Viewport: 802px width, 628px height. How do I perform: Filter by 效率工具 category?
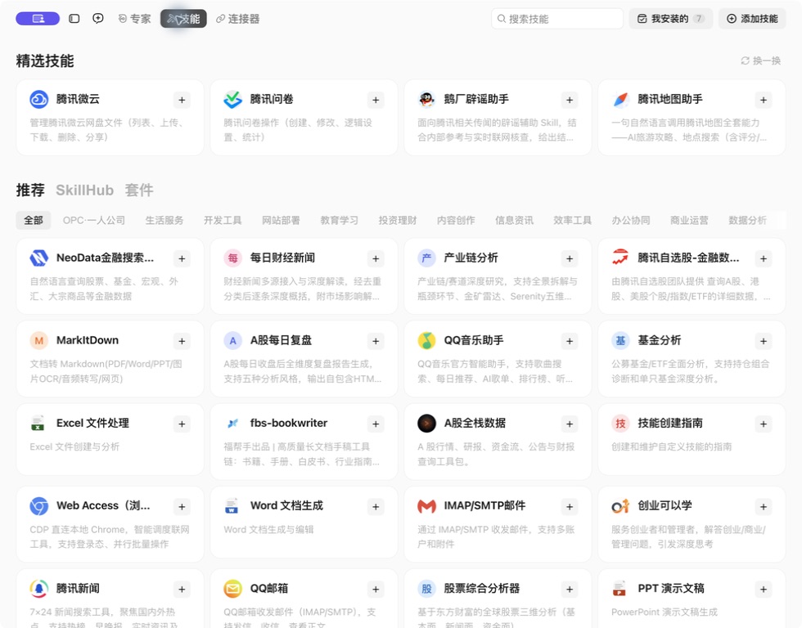(x=572, y=220)
